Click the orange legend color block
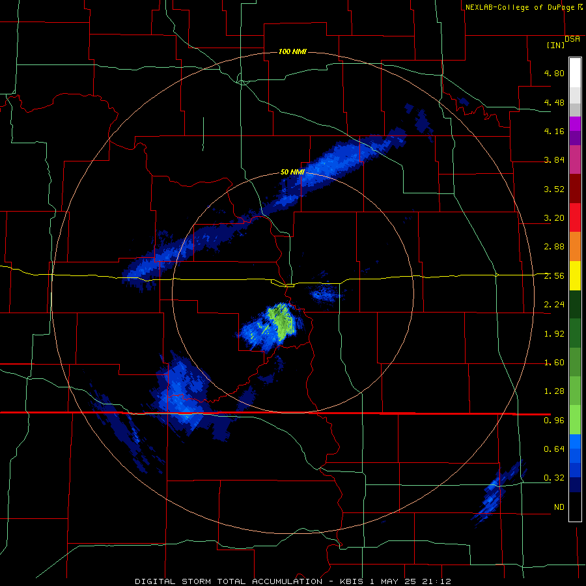 (575, 246)
